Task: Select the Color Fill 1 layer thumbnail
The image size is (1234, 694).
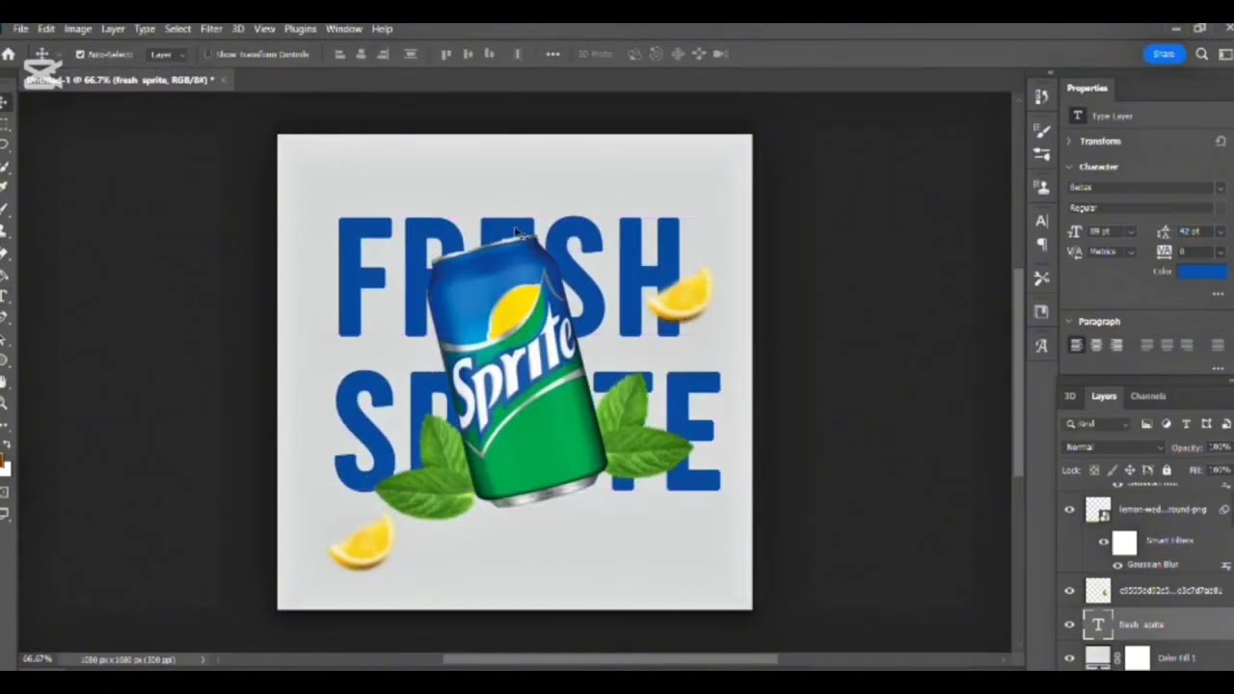Action: [x=1098, y=658]
